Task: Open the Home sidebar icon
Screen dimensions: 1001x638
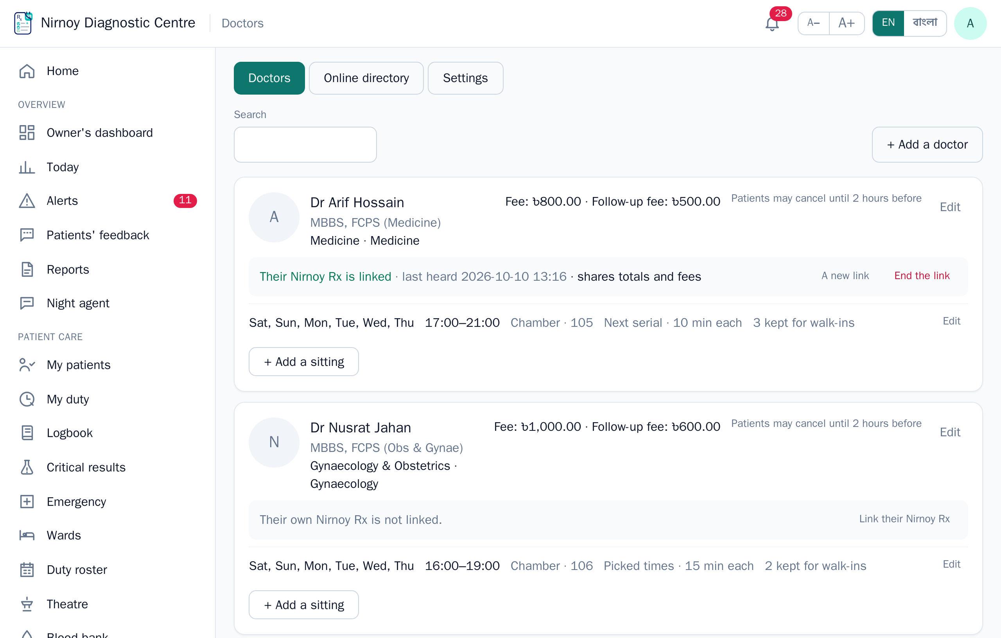Action: coord(27,71)
